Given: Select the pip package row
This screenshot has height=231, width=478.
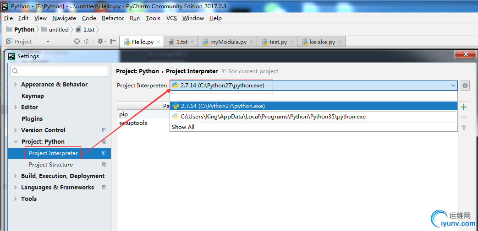Looking at the screenshot, I should [143, 115].
